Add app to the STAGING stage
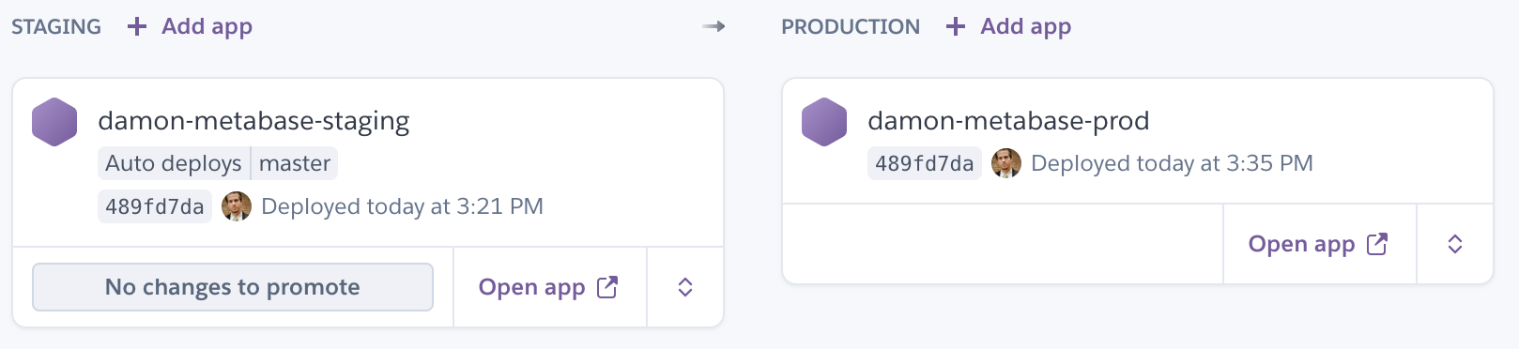Viewport: 1519px width, 349px height. pos(191,26)
